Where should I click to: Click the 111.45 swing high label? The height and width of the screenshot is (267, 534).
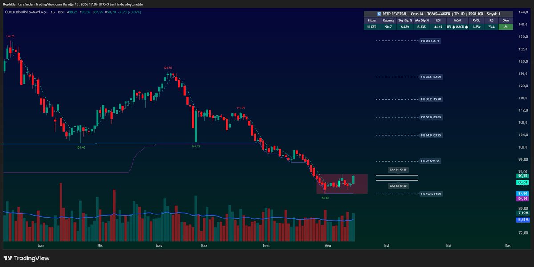(x=241, y=108)
